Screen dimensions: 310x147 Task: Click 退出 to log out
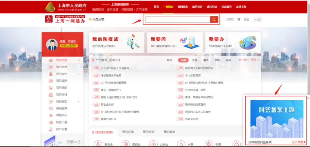pos(246,19)
